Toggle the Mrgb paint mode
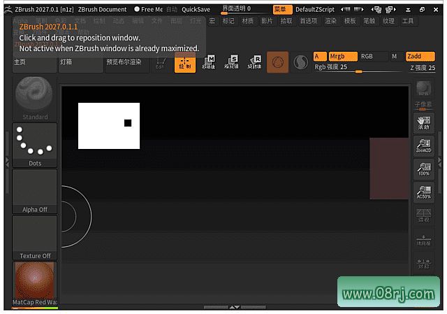Image resolution: width=447 pixels, height=314 pixels. pyautogui.click(x=343, y=56)
